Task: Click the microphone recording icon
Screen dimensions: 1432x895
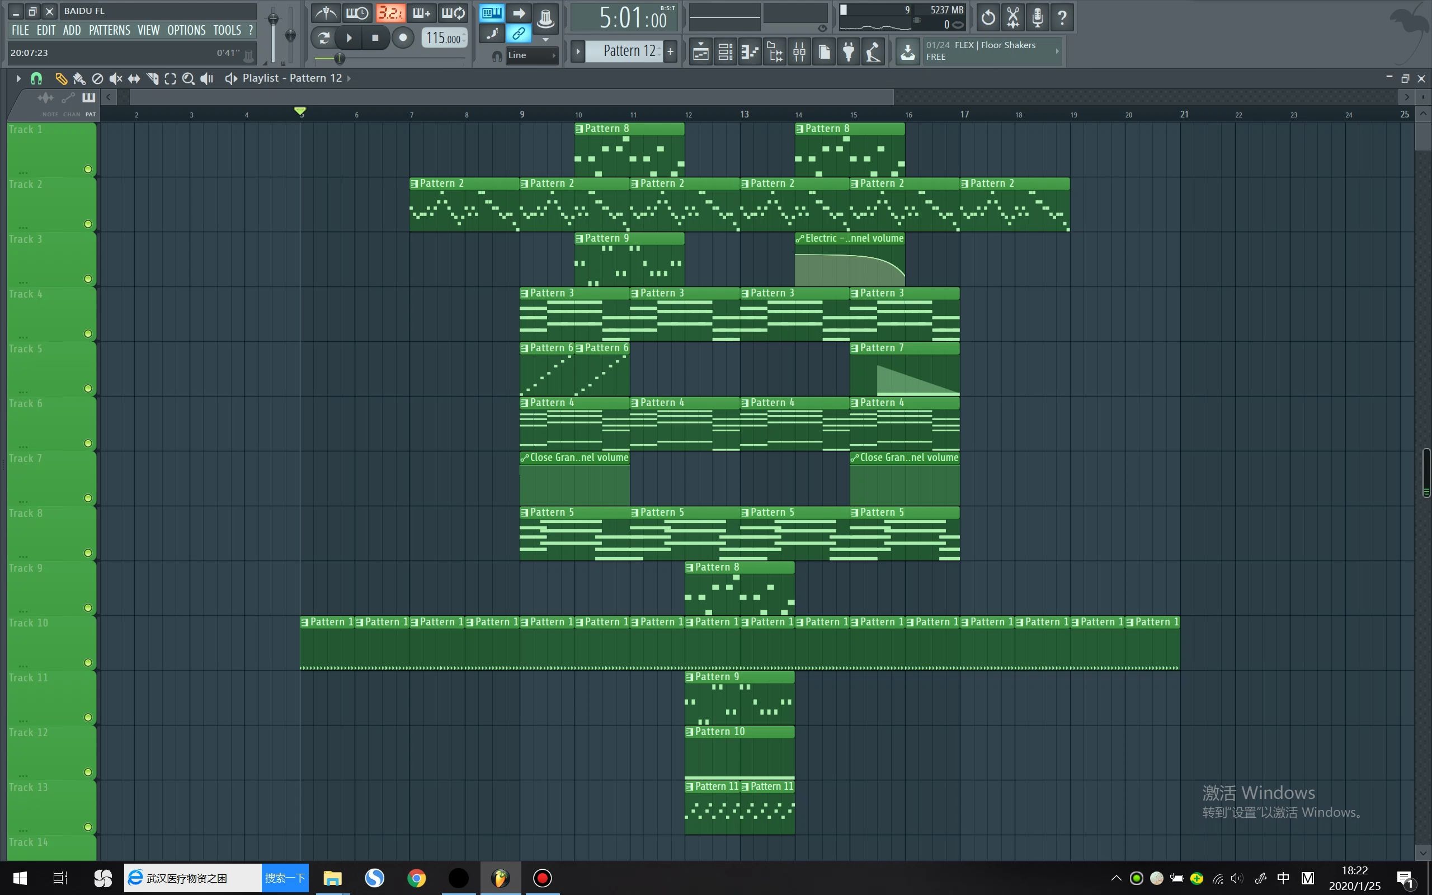Action: click(x=1037, y=17)
